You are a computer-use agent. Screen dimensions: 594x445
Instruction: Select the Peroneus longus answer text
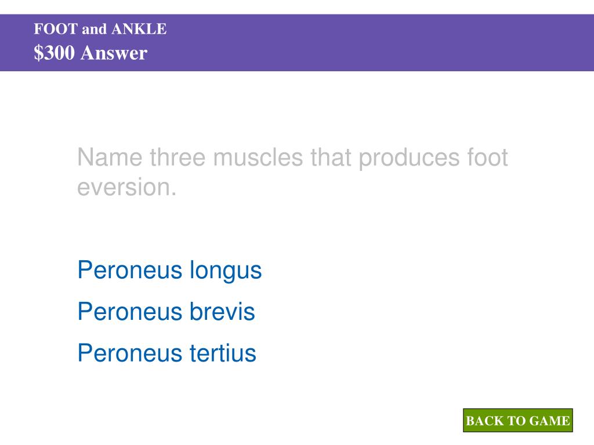[170, 271]
